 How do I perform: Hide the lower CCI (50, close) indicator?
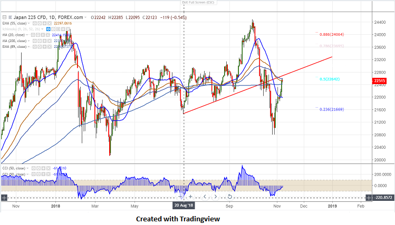pyautogui.click(x=34, y=175)
